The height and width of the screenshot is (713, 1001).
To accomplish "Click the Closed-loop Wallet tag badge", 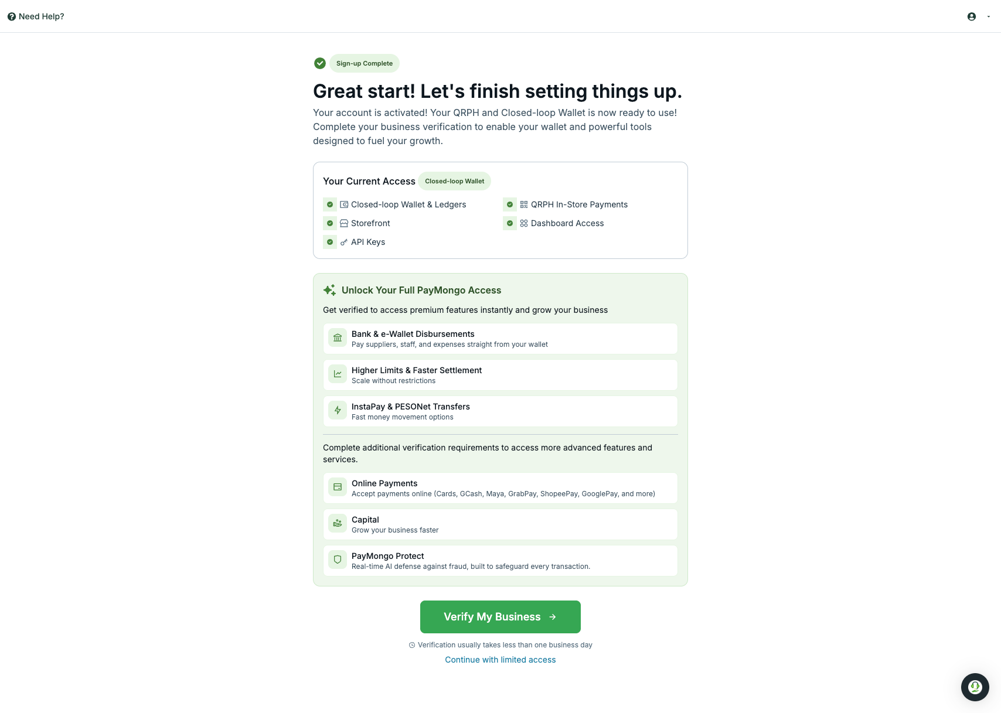I will click(x=455, y=181).
